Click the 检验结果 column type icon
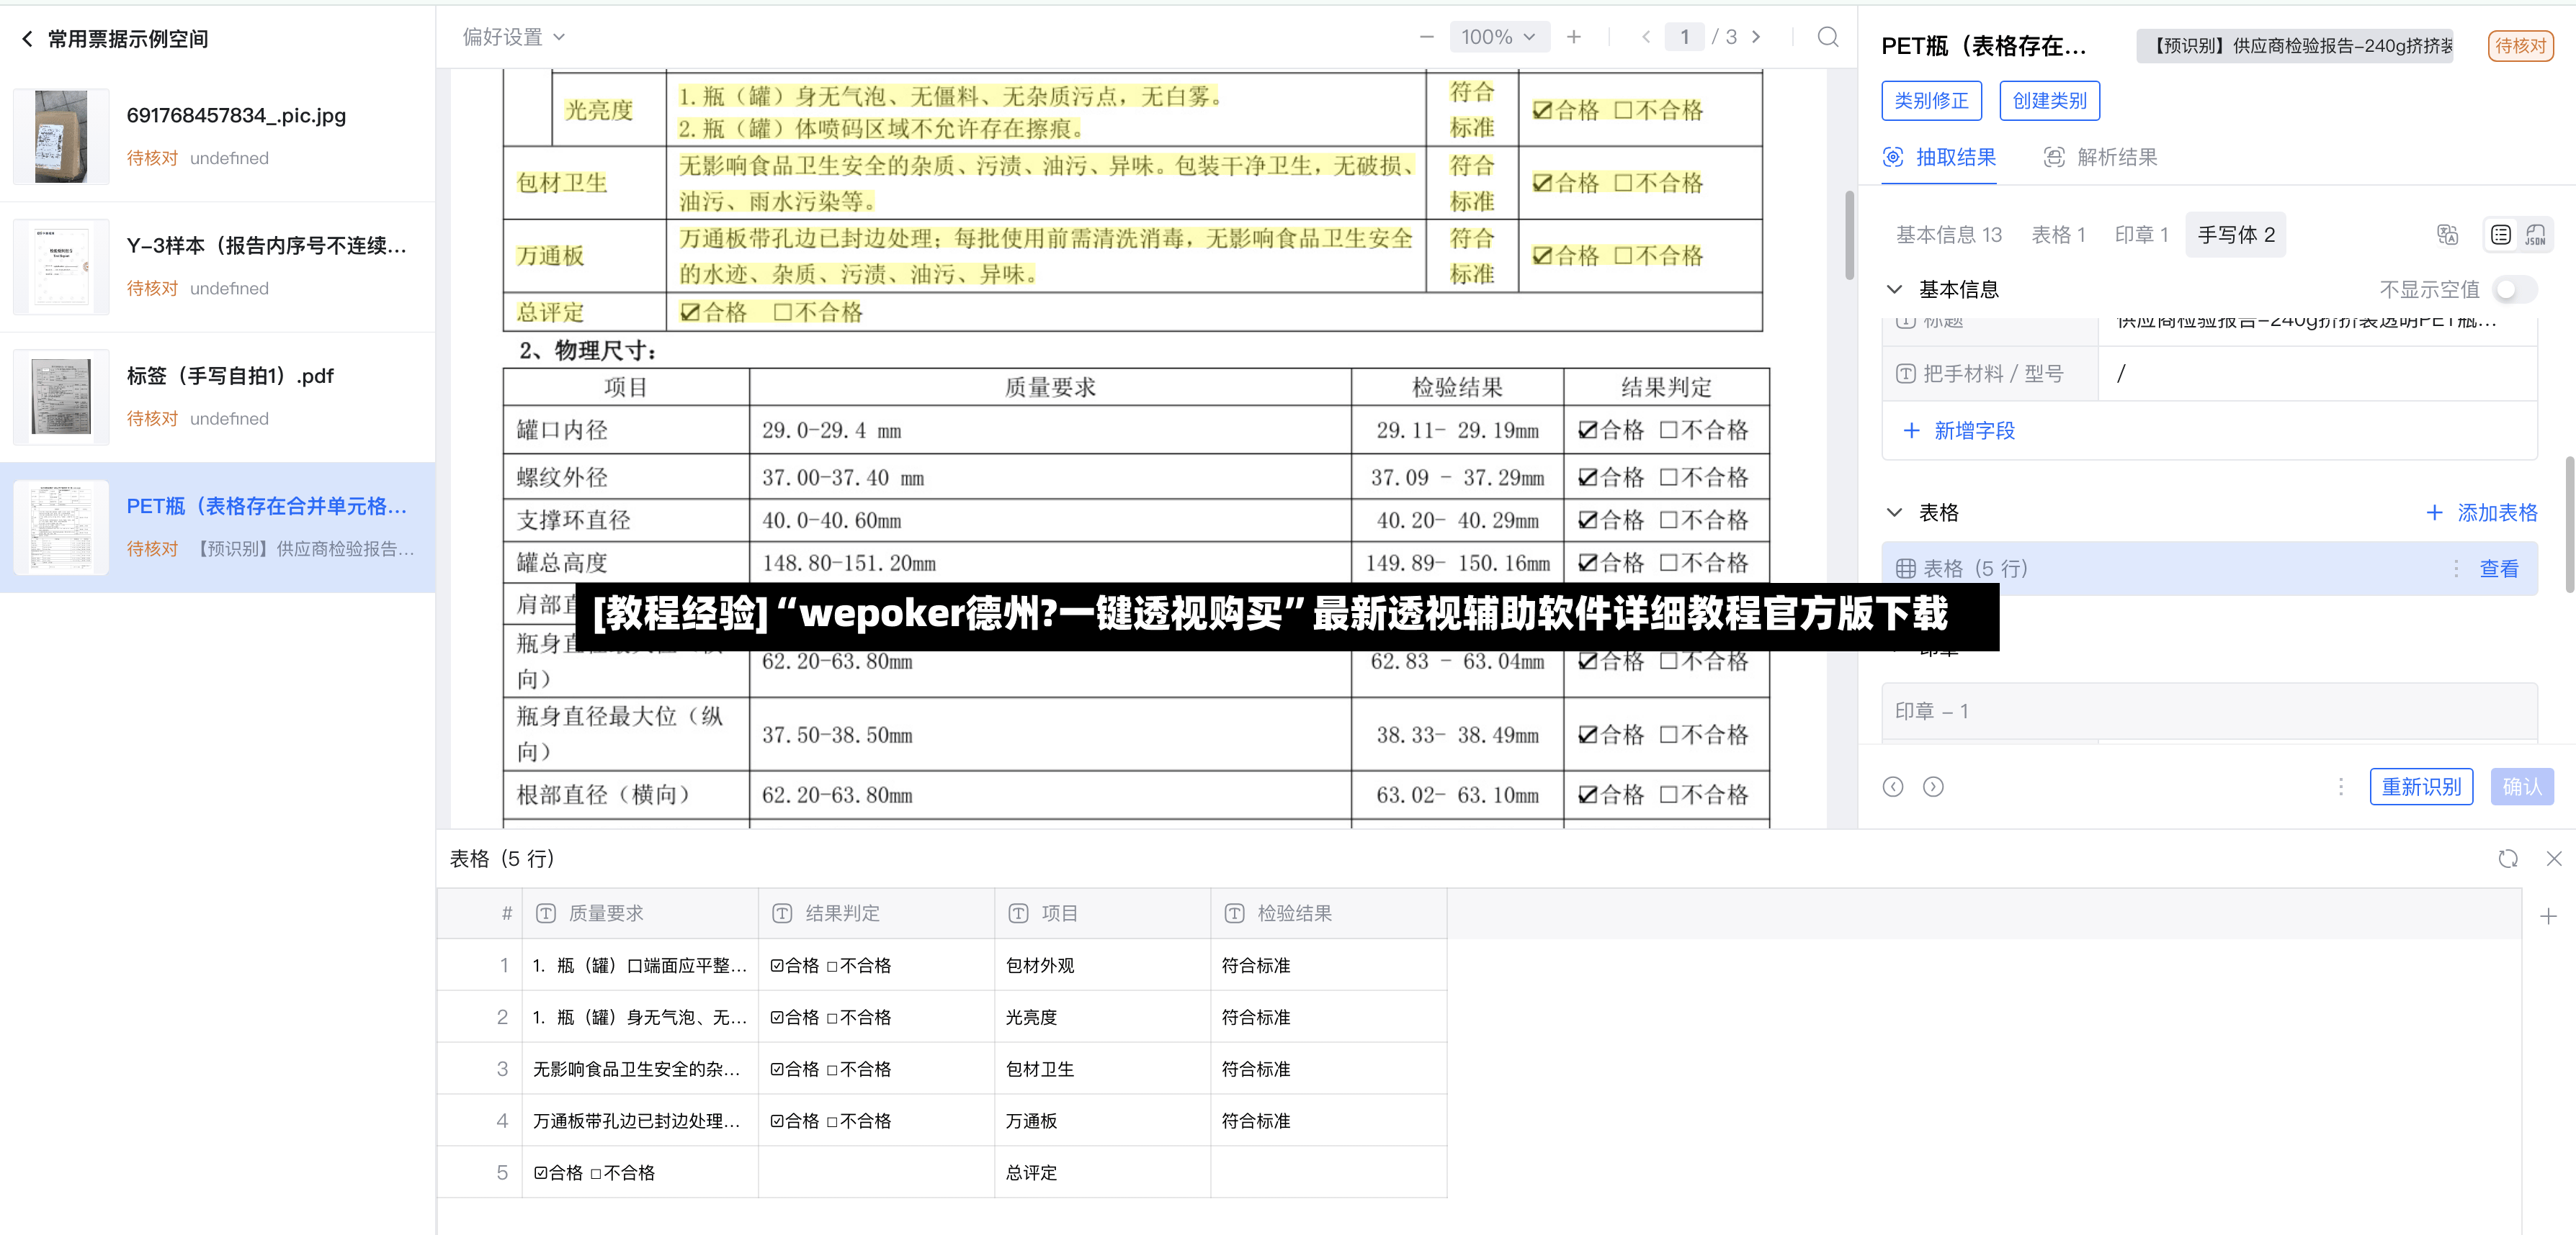Viewport: 2576px width, 1235px height. click(1234, 913)
